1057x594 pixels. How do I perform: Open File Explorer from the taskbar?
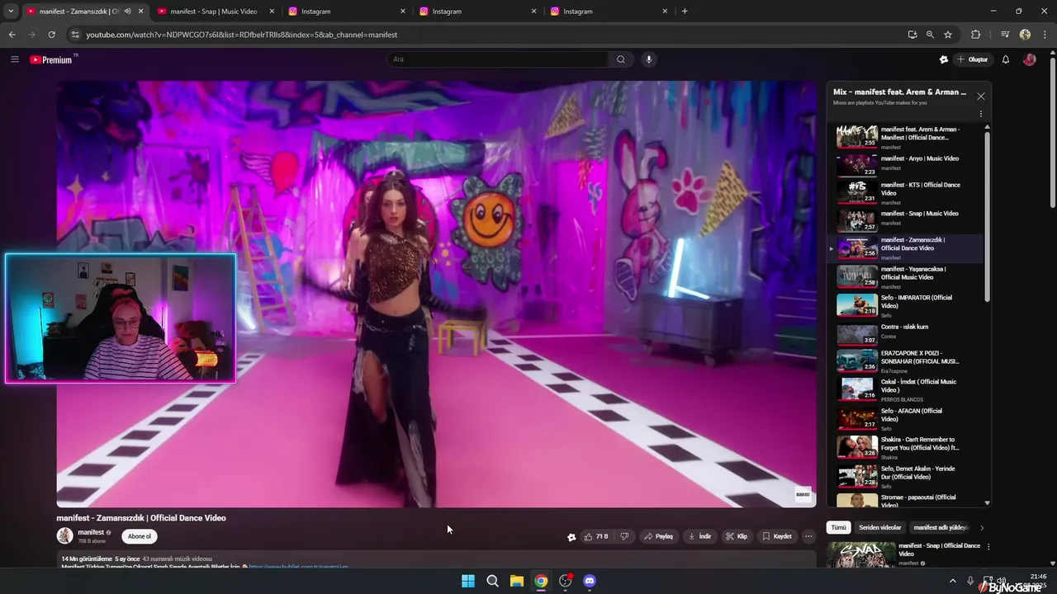pyautogui.click(x=516, y=581)
